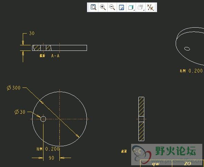Select the Zoom In tool

tap(103, 7)
